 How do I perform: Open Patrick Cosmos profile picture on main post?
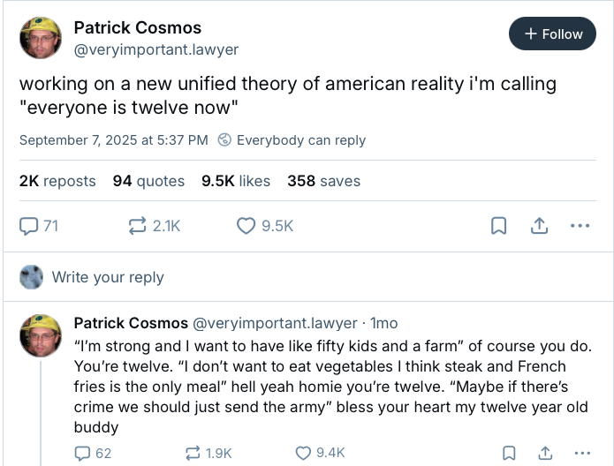(41, 38)
